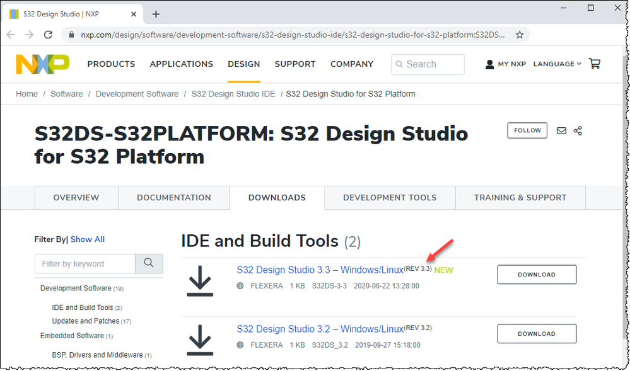
Task: Switch to the OVERVIEW tab
Action: tap(76, 198)
